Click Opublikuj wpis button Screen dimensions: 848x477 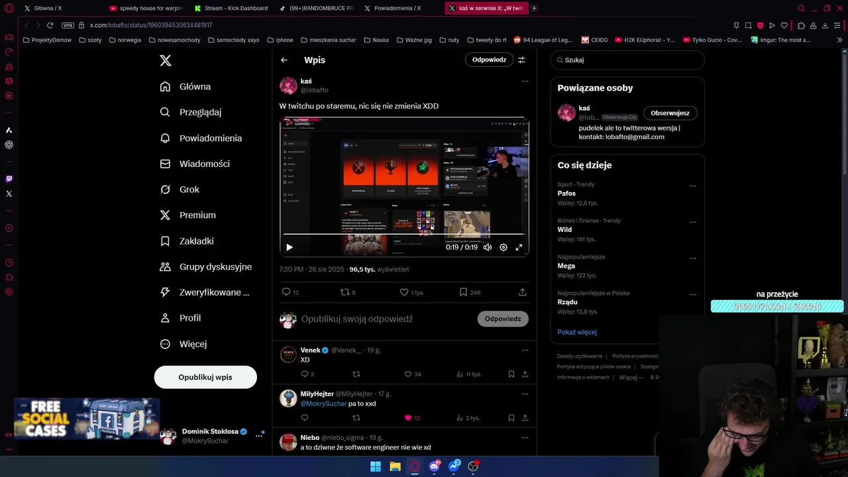[205, 377]
